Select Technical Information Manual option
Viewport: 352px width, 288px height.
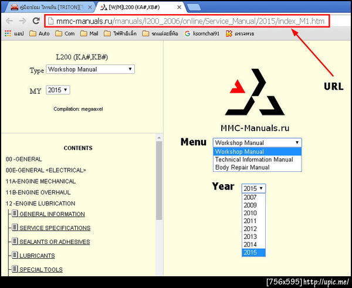(x=258, y=160)
